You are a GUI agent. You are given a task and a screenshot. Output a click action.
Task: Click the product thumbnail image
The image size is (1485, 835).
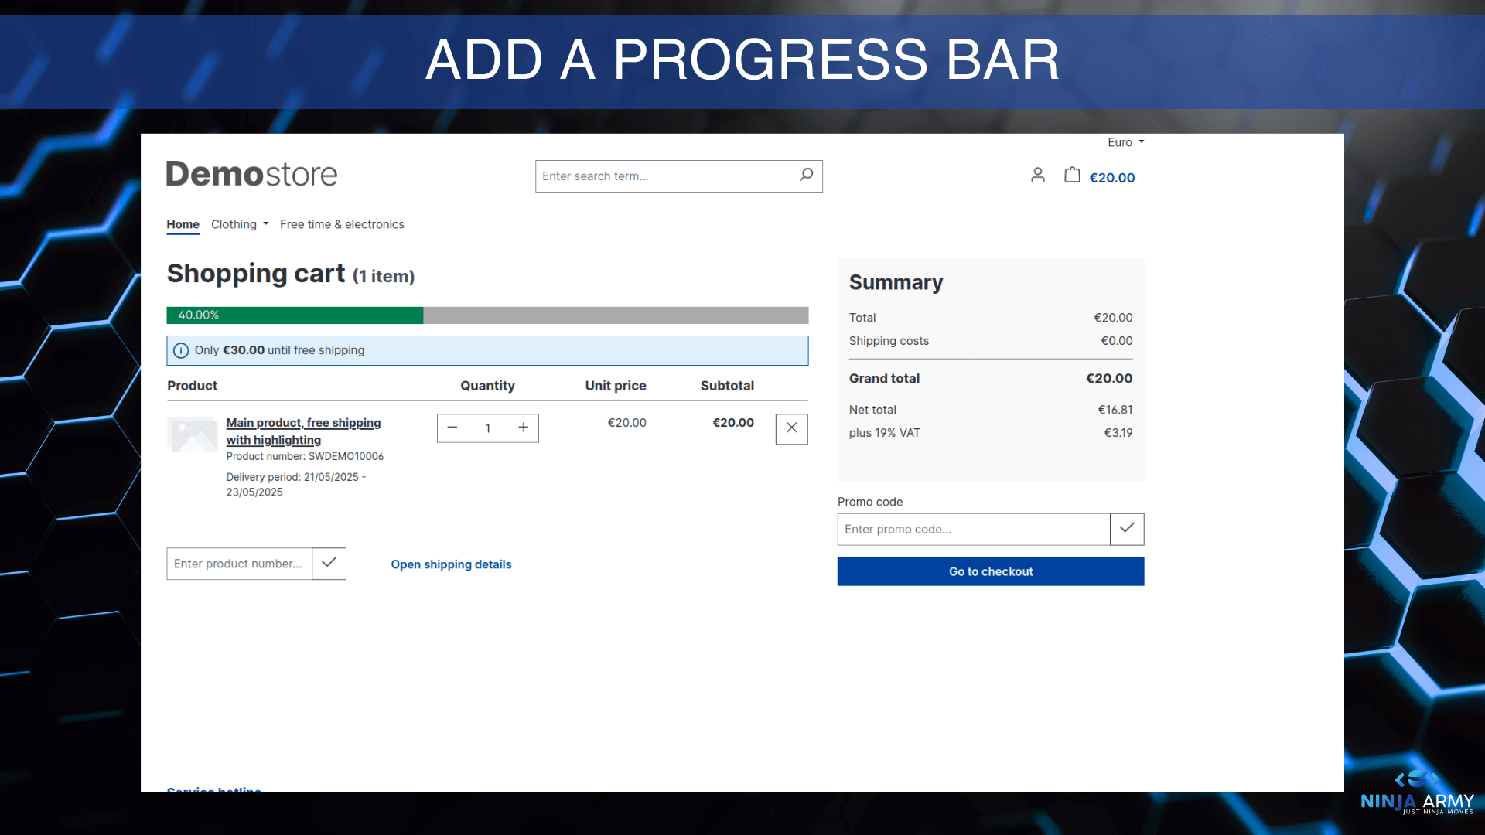[x=193, y=434]
